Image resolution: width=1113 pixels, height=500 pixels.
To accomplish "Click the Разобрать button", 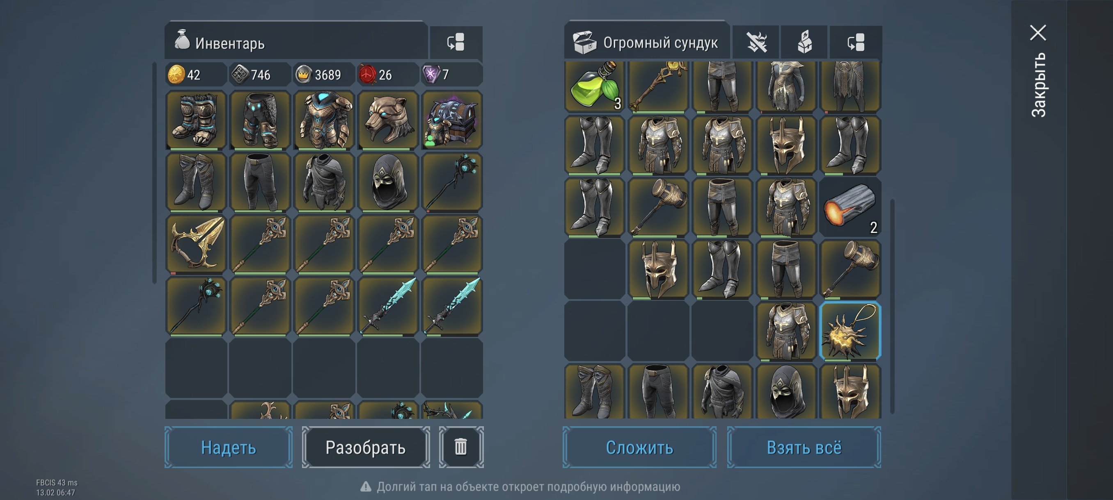I will 366,447.
